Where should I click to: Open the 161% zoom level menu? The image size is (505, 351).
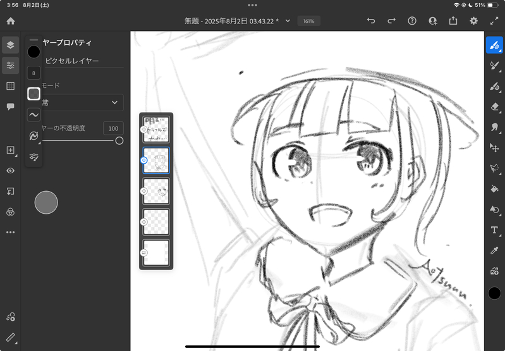point(308,21)
